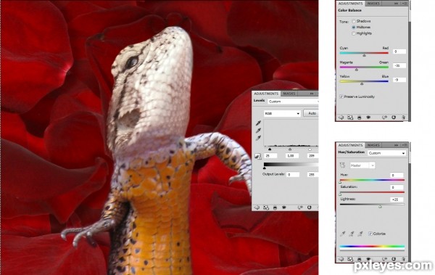This screenshot has height=275, width=435.
Task: Click the Hue slider handle
Action: pyautogui.click(x=340, y=183)
